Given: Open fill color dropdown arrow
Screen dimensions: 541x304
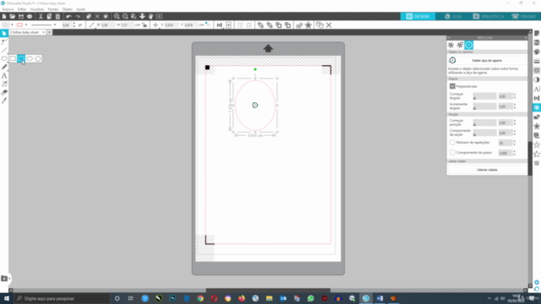Looking at the screenshot, I should coord(12,24).
